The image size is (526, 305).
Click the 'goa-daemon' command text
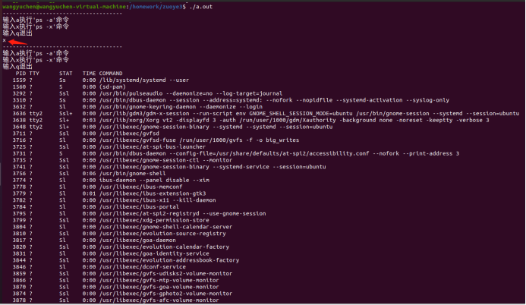point(137,241)
